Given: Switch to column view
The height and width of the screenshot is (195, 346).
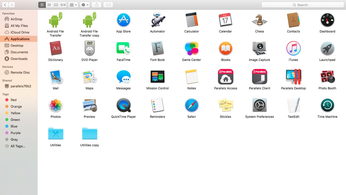Looking at the screenshot, I should (56, 5).
